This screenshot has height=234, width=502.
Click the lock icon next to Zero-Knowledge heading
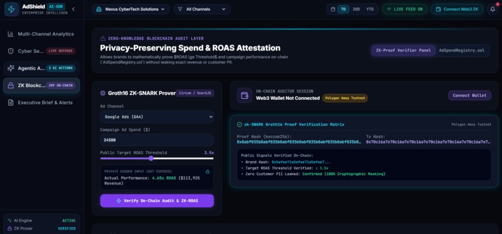click(103, 38)
